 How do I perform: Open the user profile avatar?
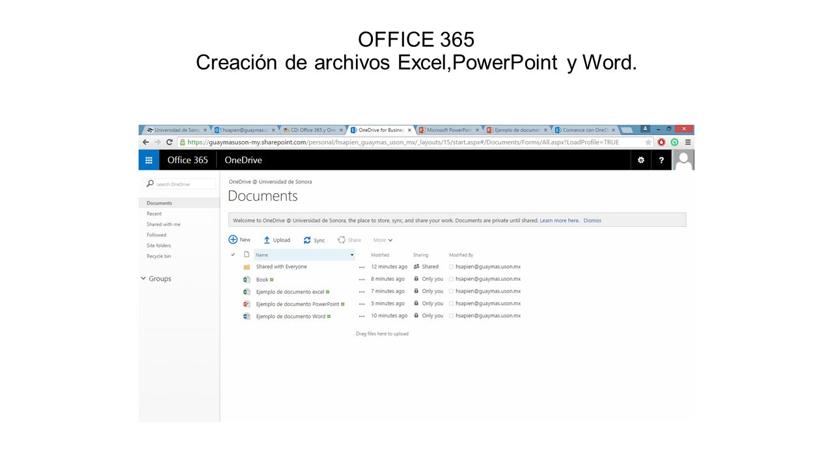coord(683,160)
